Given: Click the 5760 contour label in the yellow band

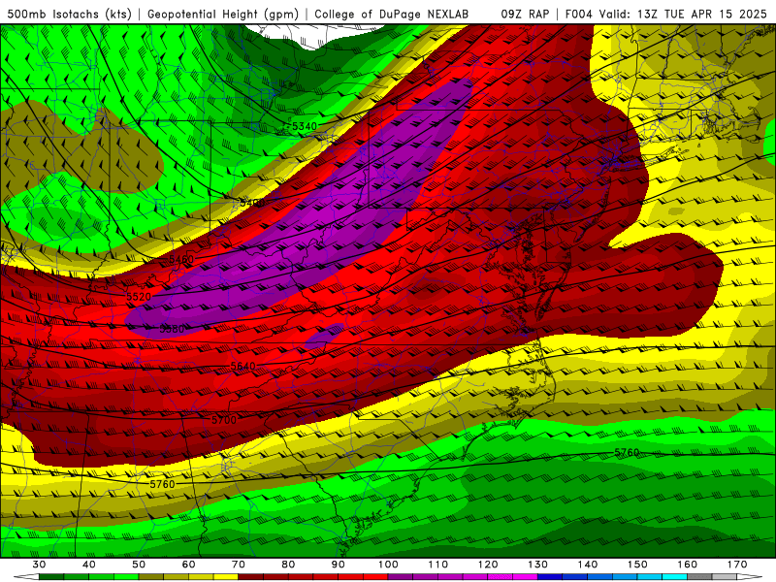Looking at the screenshot, I should click(x=162, y=484).
